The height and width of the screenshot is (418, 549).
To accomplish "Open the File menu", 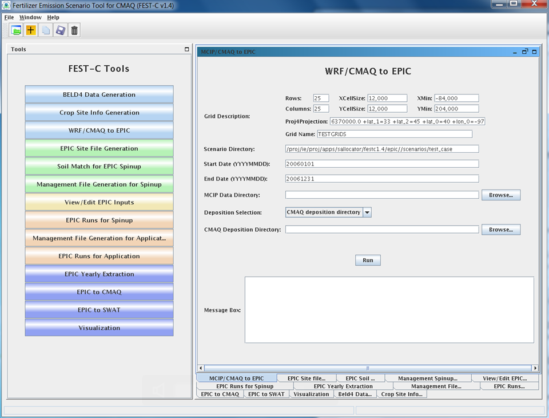I will point(9,17).
